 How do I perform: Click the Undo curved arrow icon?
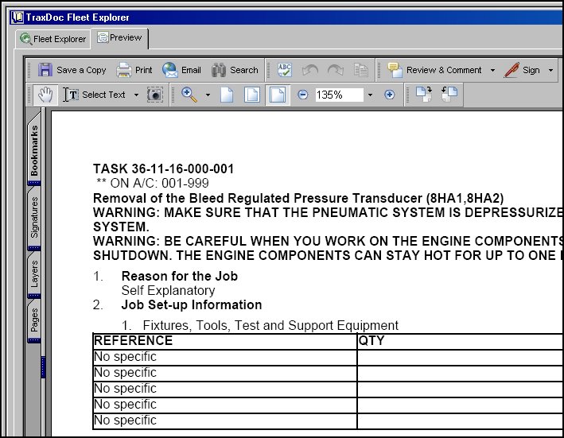coord(310,70)
